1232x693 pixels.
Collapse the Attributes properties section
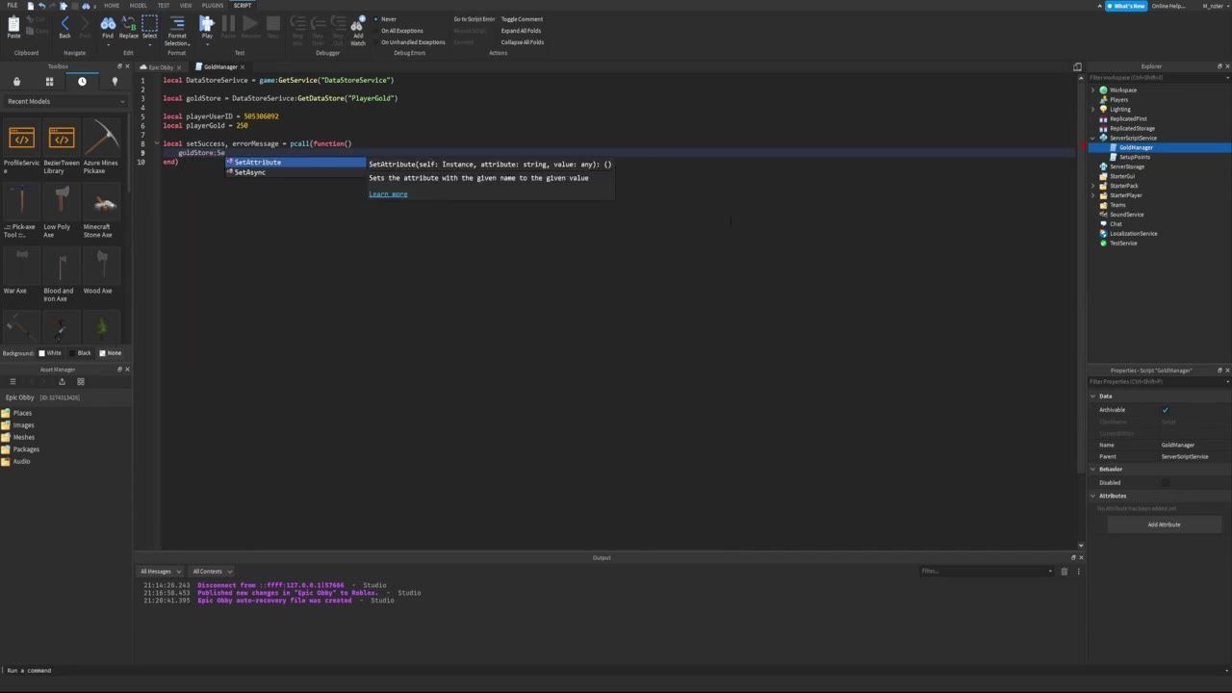tap(1093, 496)
